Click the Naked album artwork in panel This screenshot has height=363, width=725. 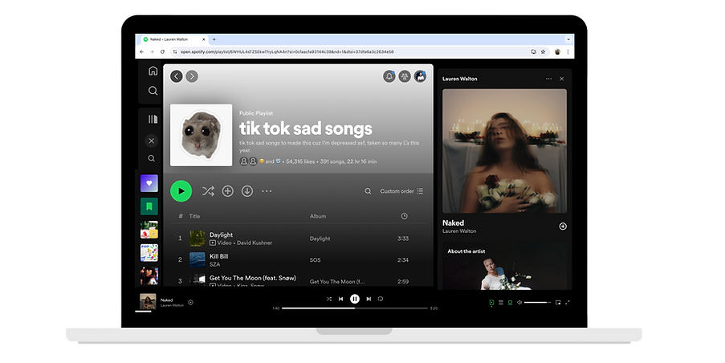point(504,151)
